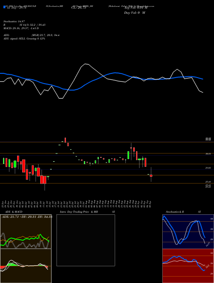
Task: Click the blue 12-day SMA legend square
Action: 4,7
